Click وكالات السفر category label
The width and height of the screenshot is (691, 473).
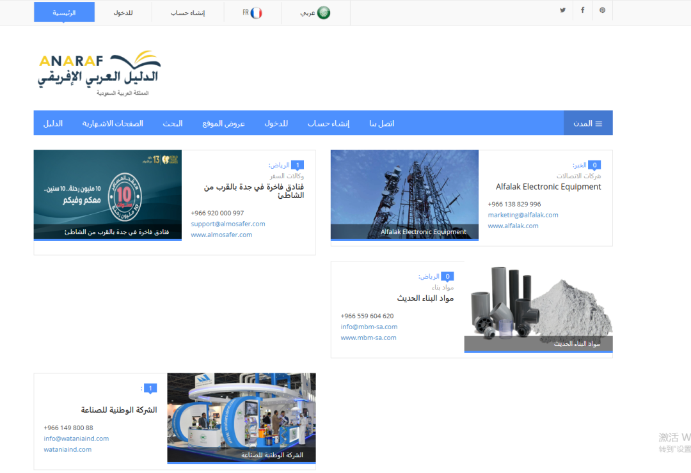click(287, 176)
